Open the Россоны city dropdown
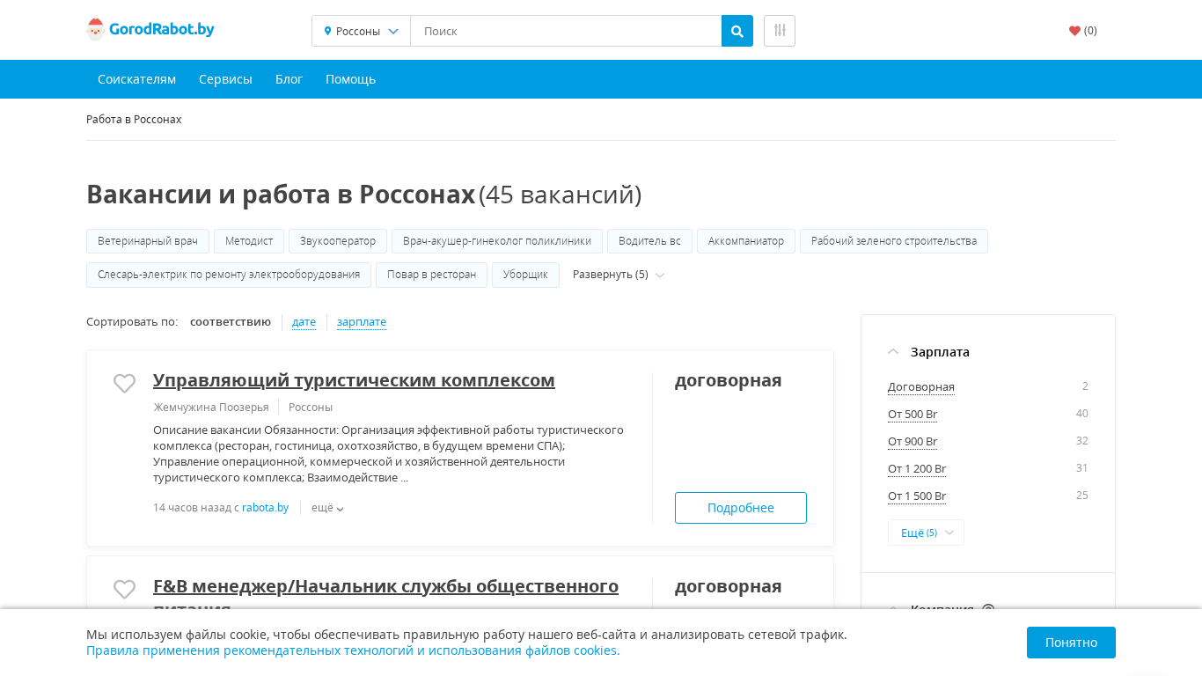This screenshot has width=1202, height=676. (x=361, y=31)
